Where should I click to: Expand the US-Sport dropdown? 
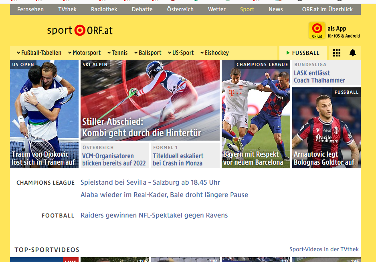pos(181,53)
